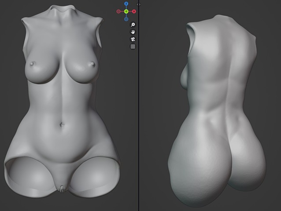Screen dimensions: 281x211
Task: Activate the Zoom magnifier viewport icon
Action: click(133, 25)
